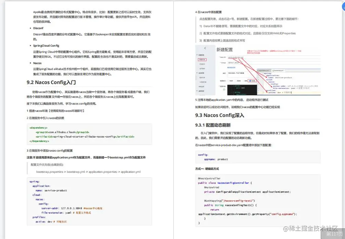Click the 'spring-cloud-starter-alibaba-nacos-config' artifactId line
The image size is (345, 239).
coord(85,136)
